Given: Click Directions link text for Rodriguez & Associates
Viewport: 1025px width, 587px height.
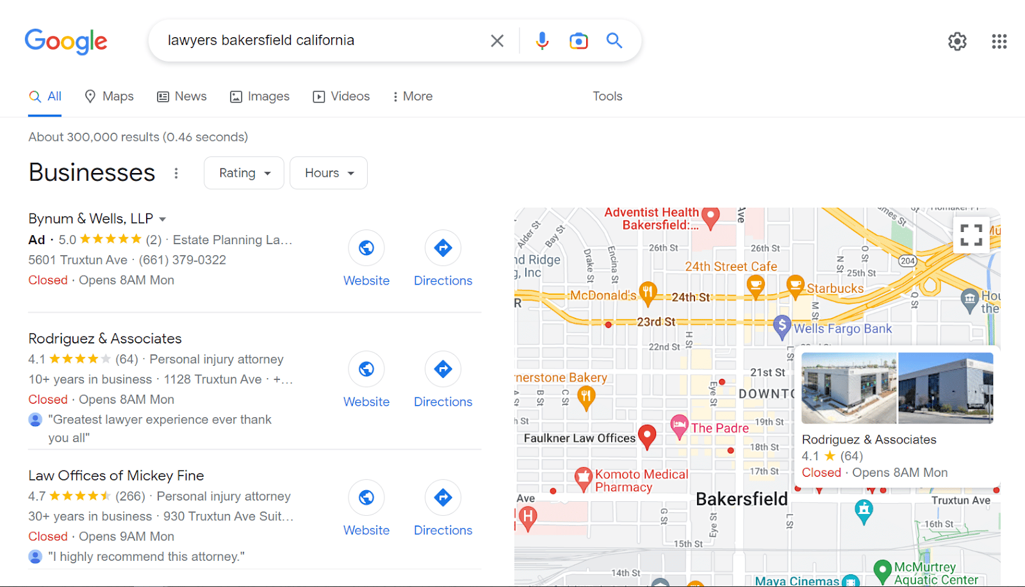Looking at the screenshot, I should (443, 402).
